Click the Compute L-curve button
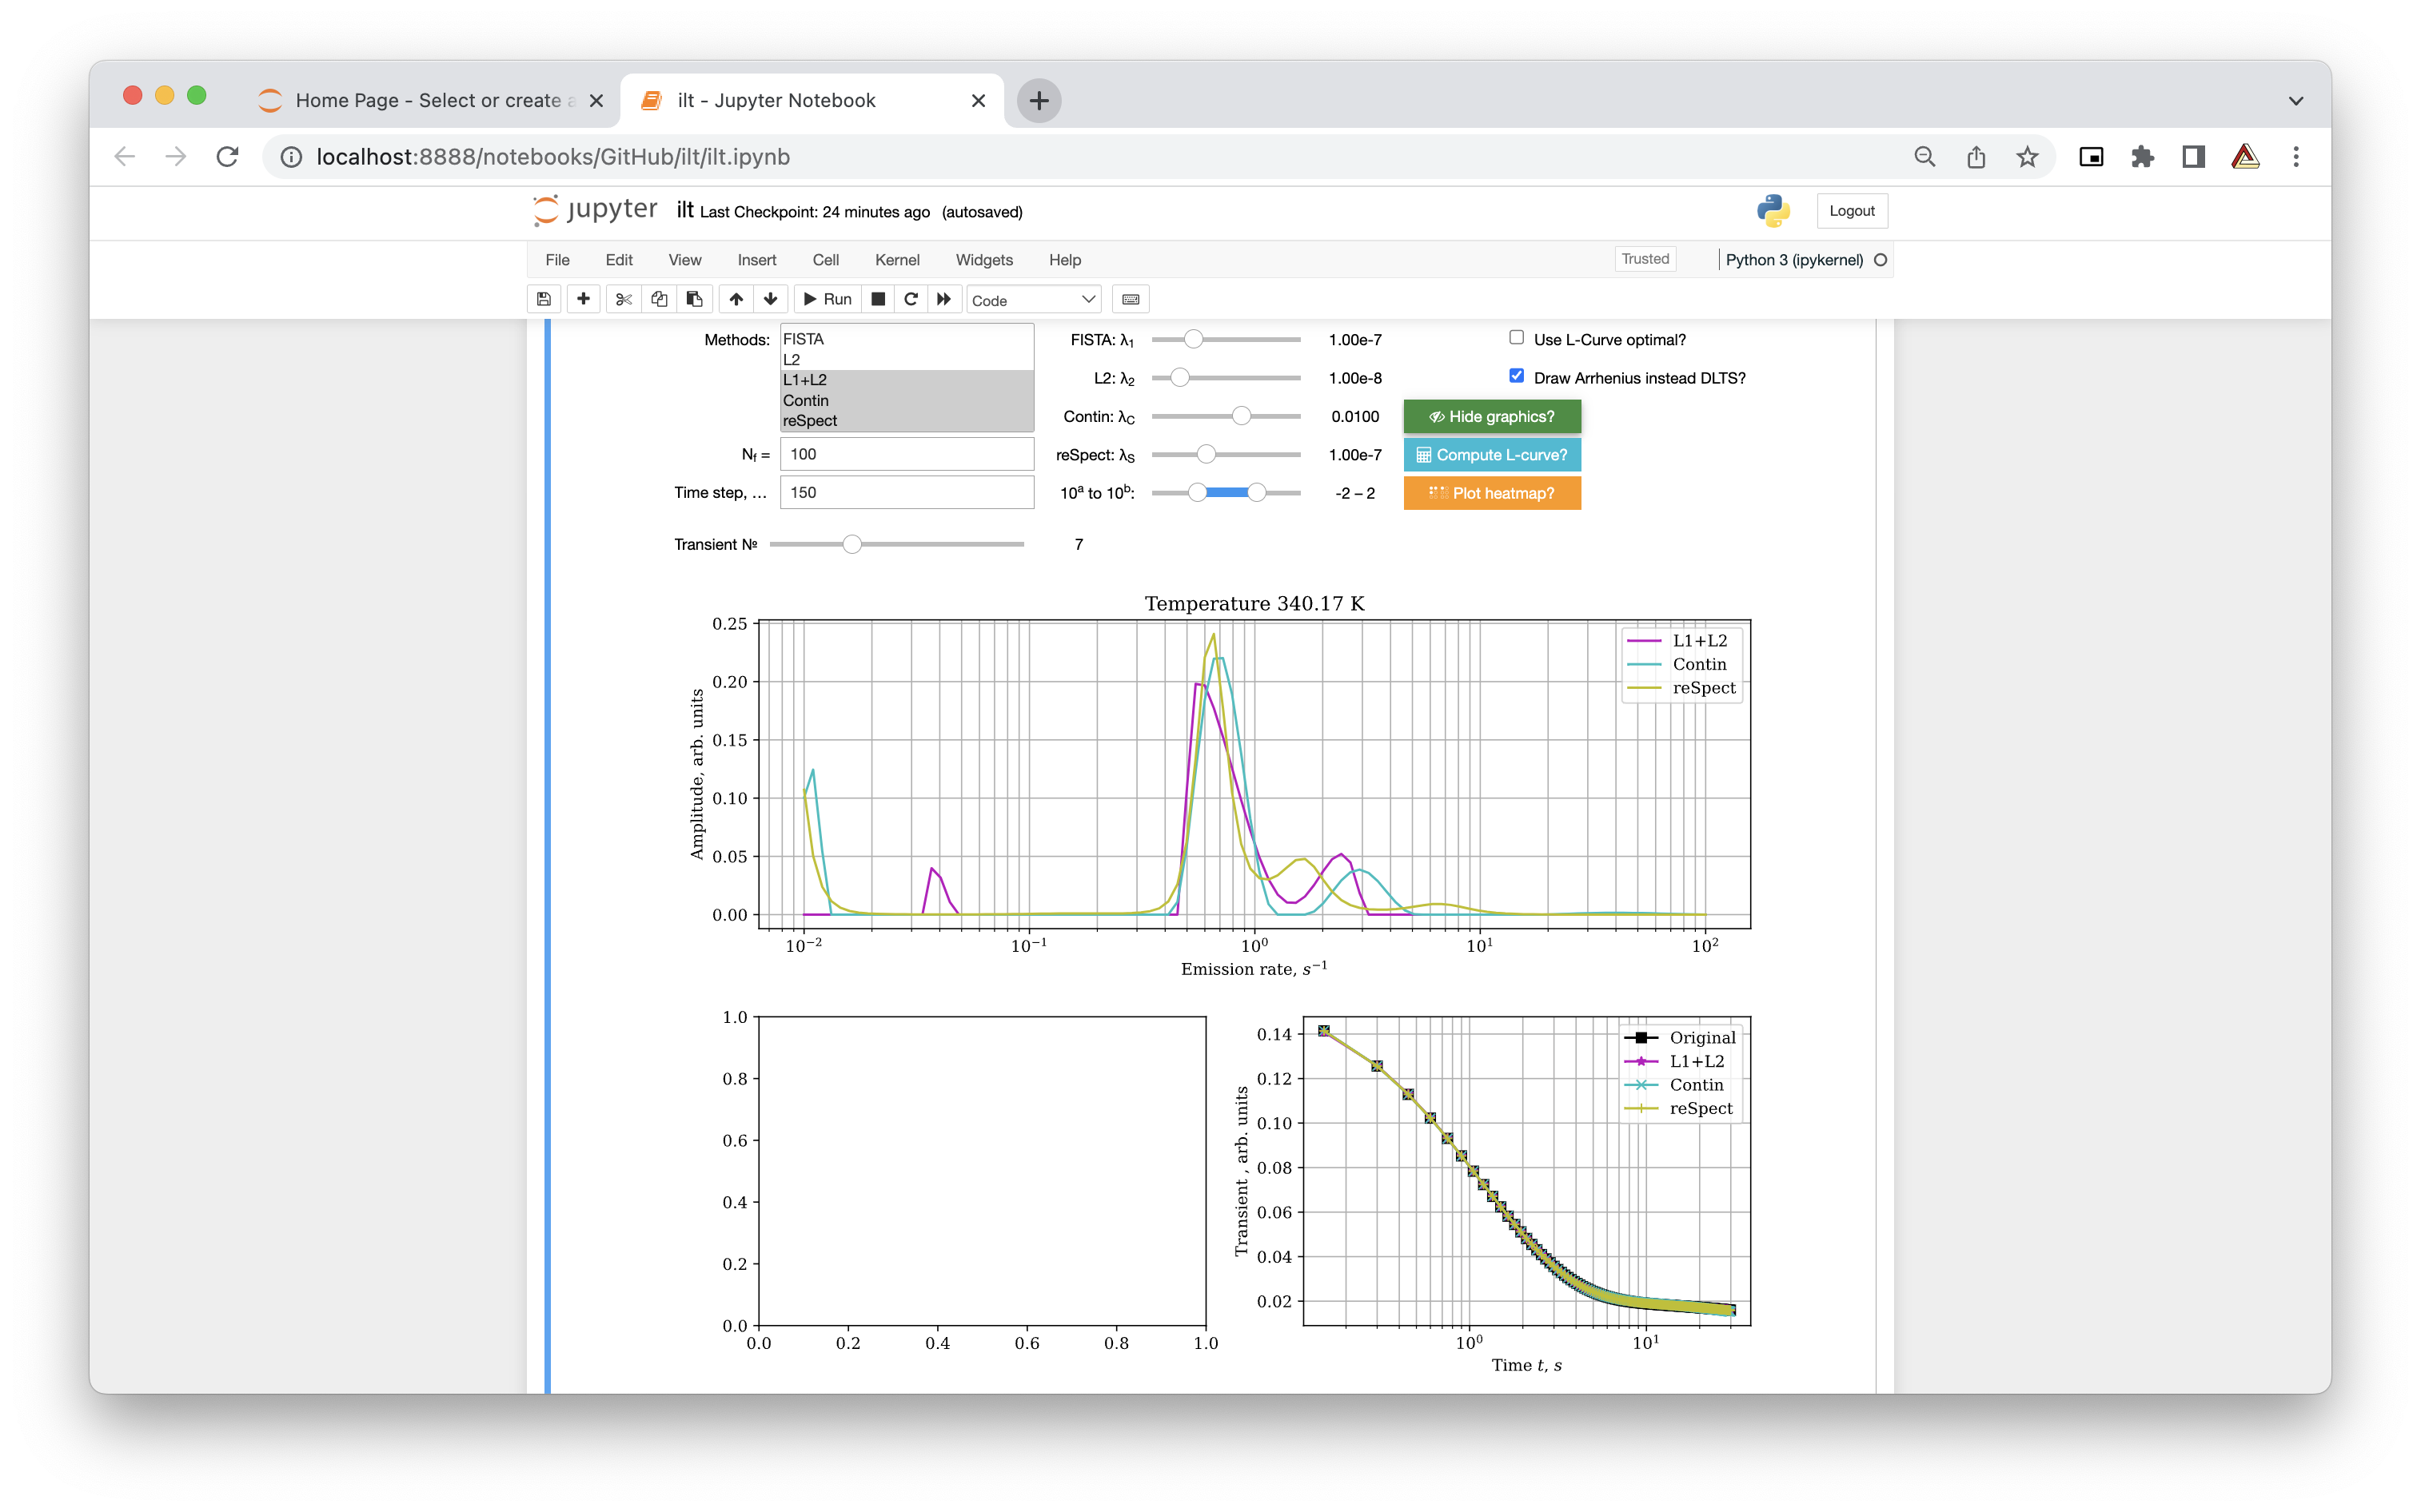The image size is (2421, 1512). point(1492,455)
